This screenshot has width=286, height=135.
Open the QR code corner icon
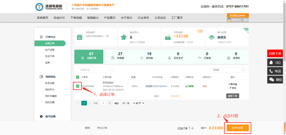(246, 30)
